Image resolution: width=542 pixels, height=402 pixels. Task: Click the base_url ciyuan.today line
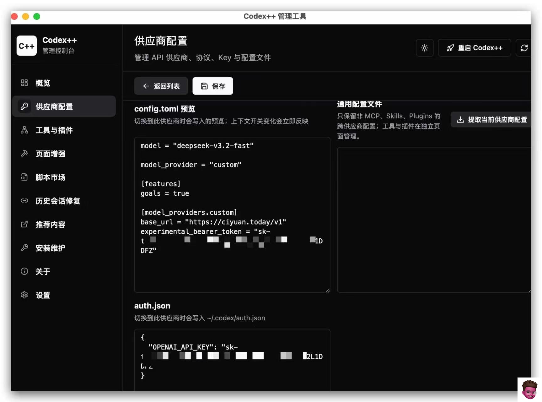point(213,222)
